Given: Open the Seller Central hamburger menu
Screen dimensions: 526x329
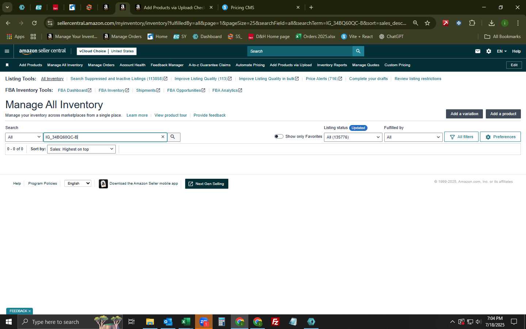Looking at the screenshot, I should 7,51.
